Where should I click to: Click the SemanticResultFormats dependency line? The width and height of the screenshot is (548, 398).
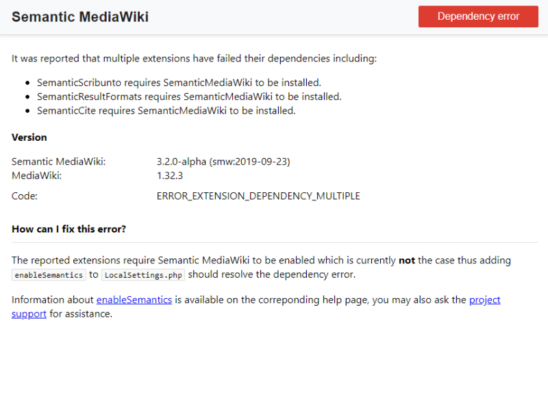189,96
